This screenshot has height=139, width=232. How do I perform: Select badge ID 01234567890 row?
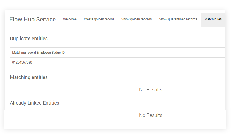click(22, 62)
